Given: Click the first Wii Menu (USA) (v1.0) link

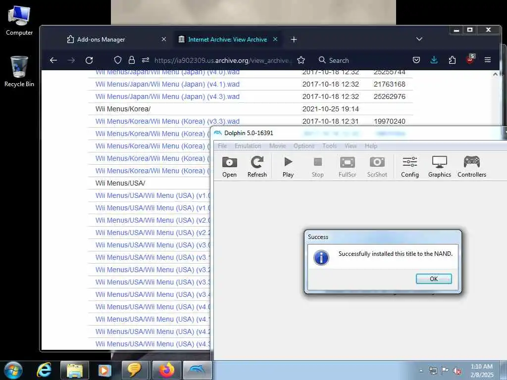Looking at the screenshot, I should pyautogui.click(x=152, y=196).
